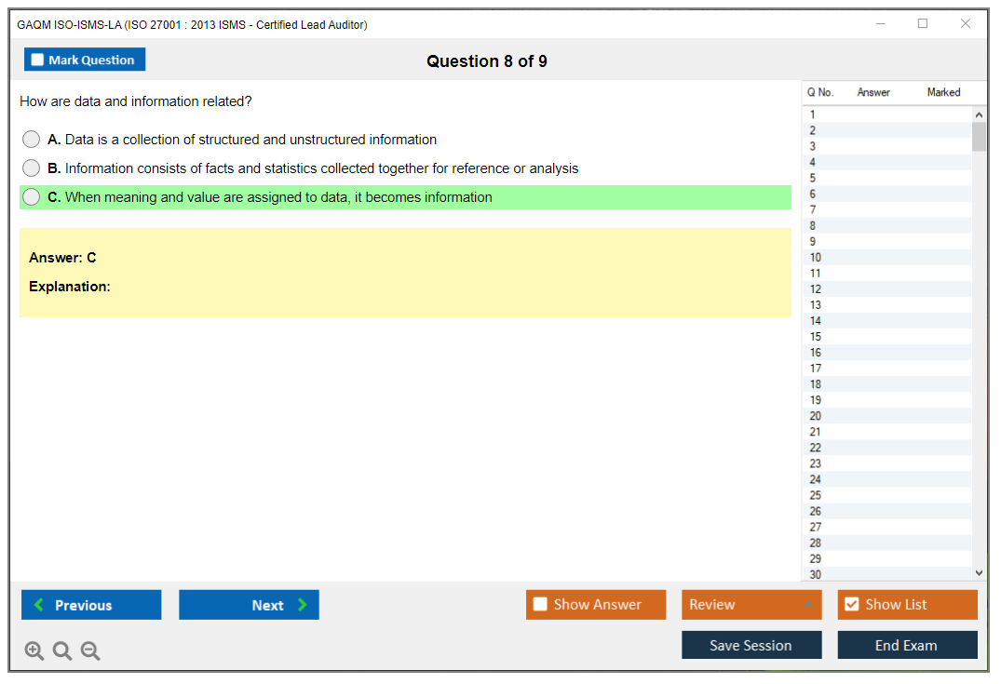Click the reset zoom magnifier icon

click(62, 651)
